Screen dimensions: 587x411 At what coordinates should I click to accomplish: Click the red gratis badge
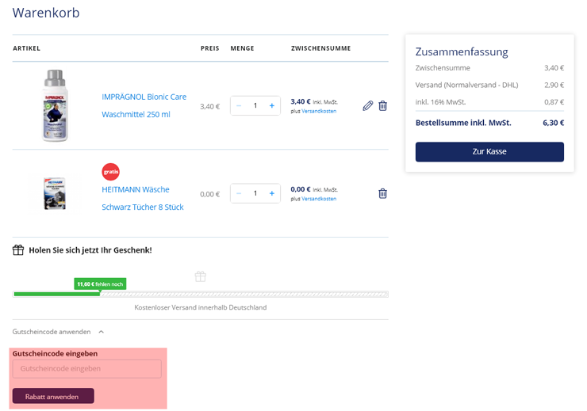coord(111,172)
